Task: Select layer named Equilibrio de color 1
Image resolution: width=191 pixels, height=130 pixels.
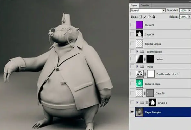Action: (x=167, y=74)
